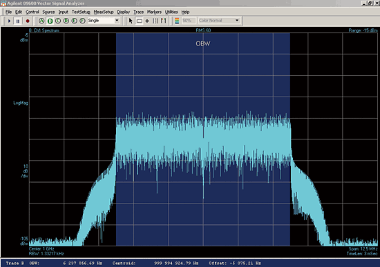This screenshot has width=380, height=267.
Task: Click the band power markers icon
Action: click(155, 21)
